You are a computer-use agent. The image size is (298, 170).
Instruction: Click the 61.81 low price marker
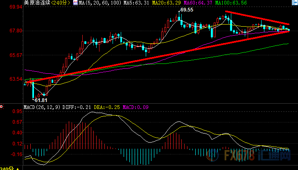pyautogui.click(x=41, y=100)
